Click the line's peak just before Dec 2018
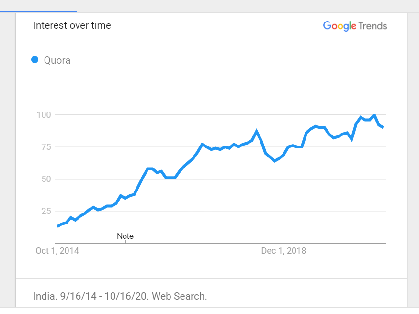 257,131
